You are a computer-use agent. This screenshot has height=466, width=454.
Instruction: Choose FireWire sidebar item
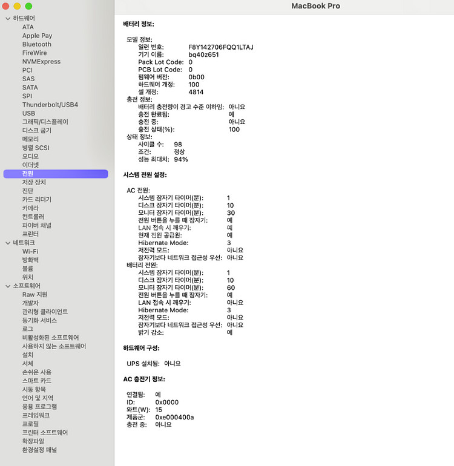click(35, 53)
